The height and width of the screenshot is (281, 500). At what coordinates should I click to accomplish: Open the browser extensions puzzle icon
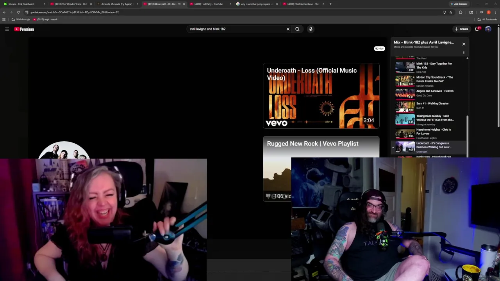(461, 12)
